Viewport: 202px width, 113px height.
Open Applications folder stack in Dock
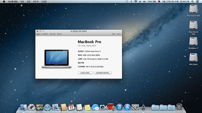155,107
